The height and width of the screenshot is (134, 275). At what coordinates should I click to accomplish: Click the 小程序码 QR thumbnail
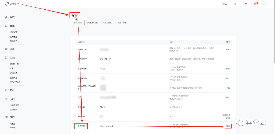coord(103,88)
